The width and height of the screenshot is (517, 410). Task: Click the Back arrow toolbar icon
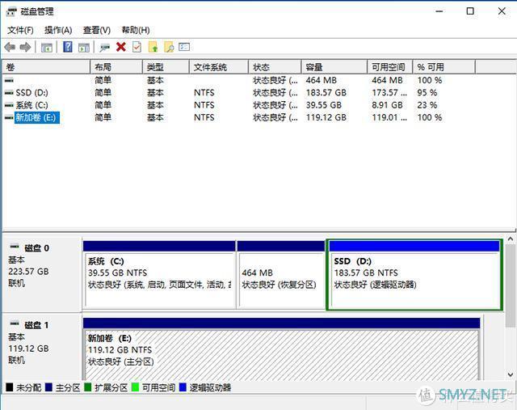tap(10, 48)
